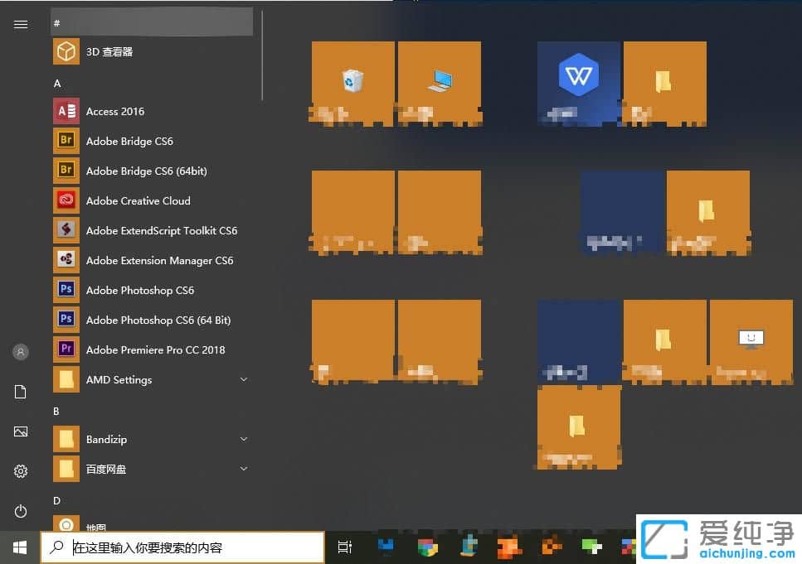Open Adobe Bridge CS6
The width and height of the screenshot is (802, 564).
(129, 141)
